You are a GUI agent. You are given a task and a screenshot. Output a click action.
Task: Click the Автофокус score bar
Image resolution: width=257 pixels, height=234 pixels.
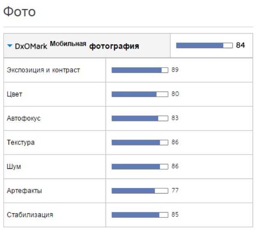click(x=140, y=118)
